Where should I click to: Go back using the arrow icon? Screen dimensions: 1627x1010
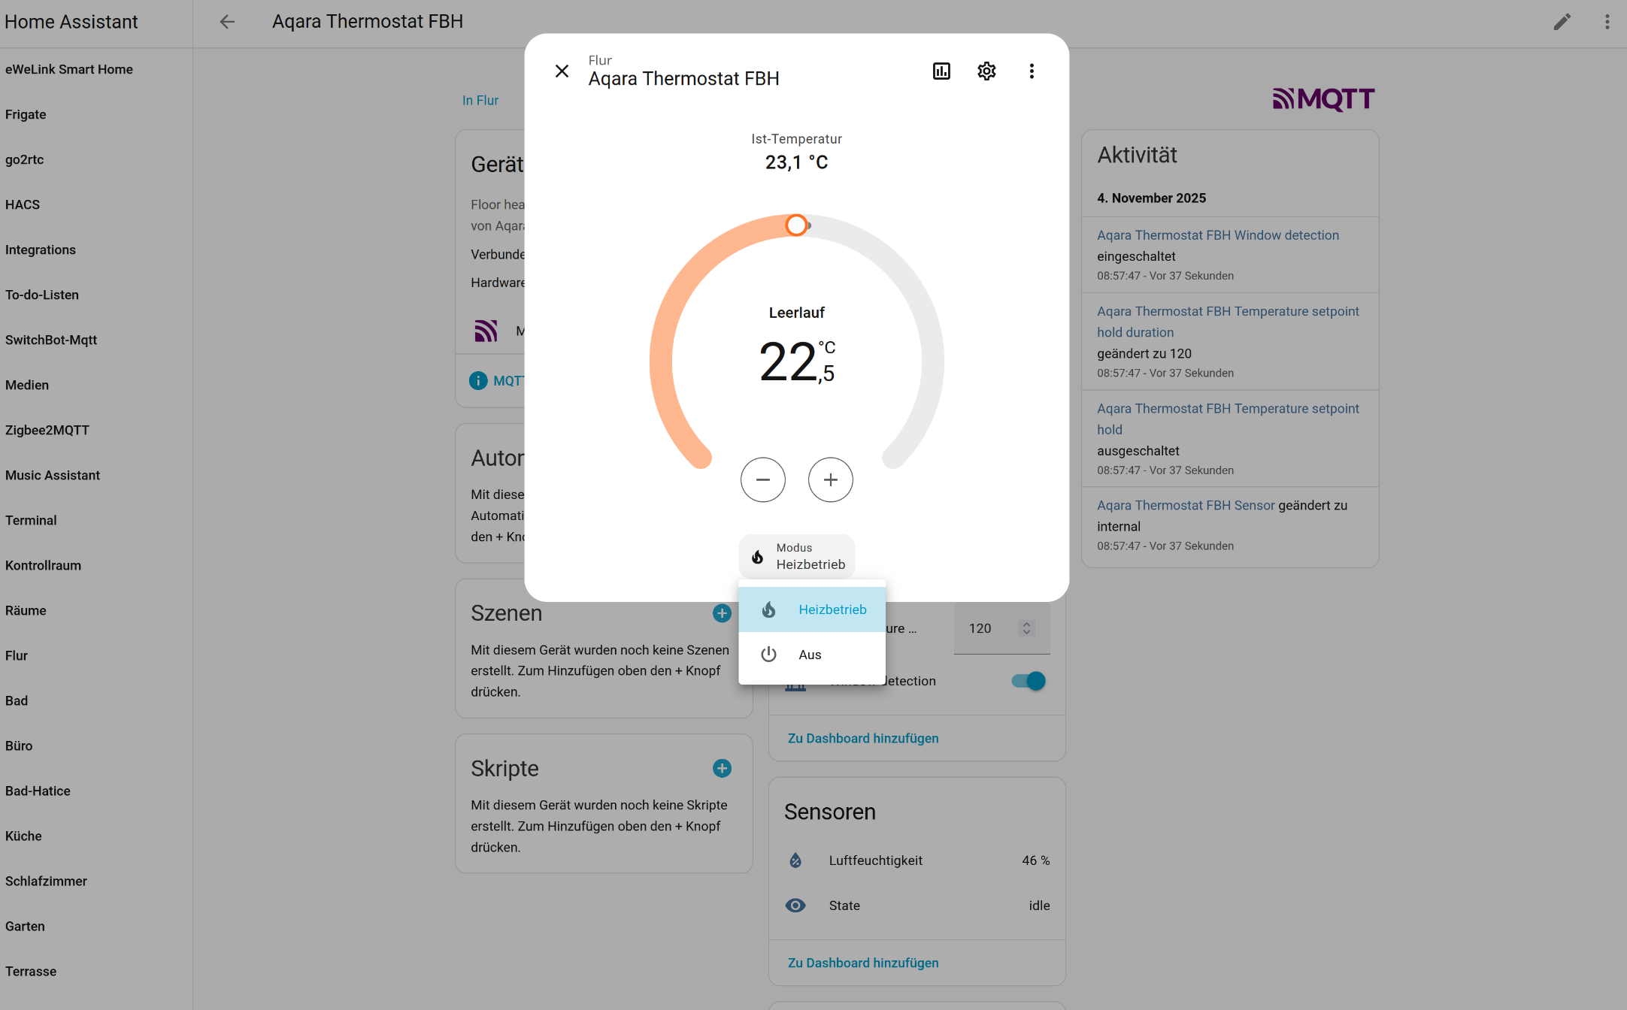coord(227,22)
